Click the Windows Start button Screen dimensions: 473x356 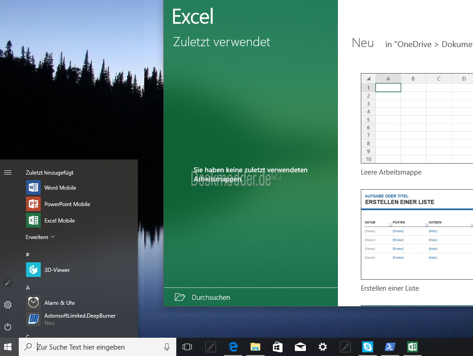tap(8, 347)
